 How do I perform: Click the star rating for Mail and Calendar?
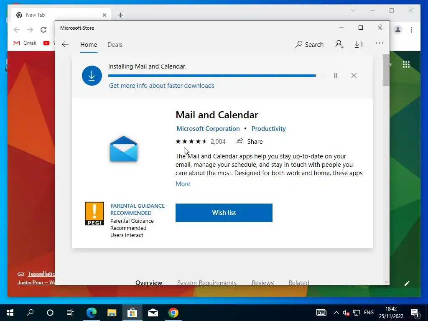point(191,141)
